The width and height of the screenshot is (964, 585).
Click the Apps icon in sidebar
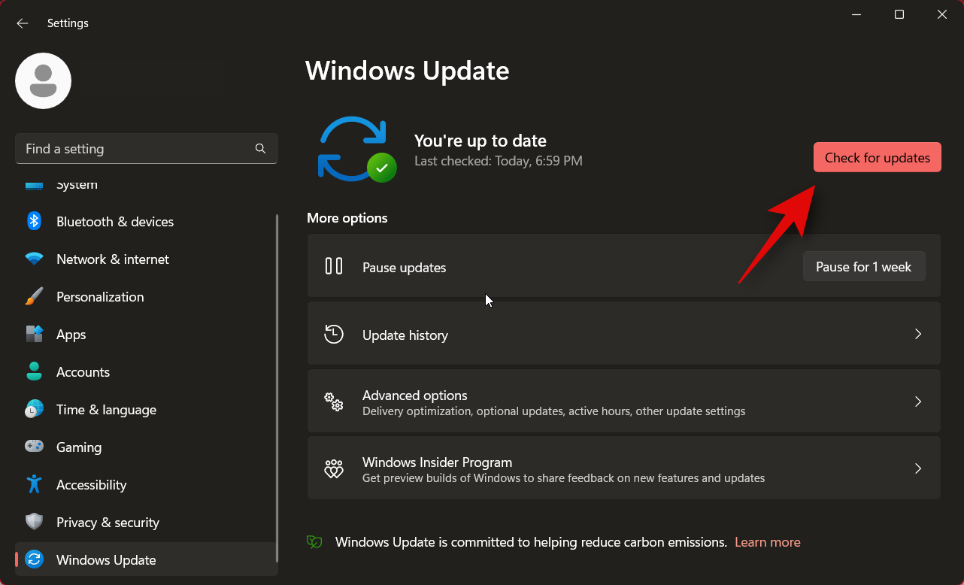tap(34, 334)
